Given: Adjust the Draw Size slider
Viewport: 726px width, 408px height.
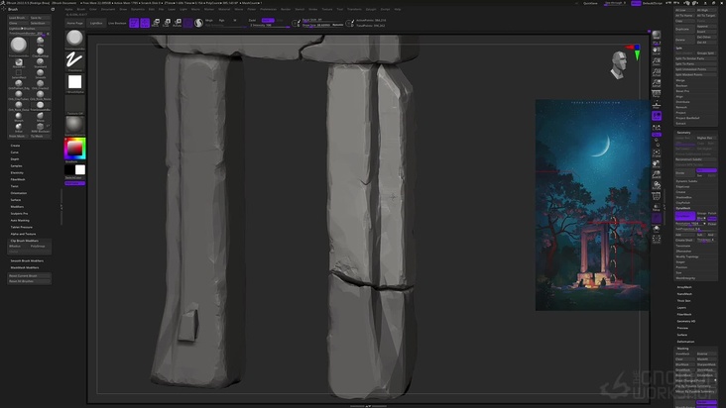Looking at the screenshot, I should pyautogui.click(x=322, y=25).
